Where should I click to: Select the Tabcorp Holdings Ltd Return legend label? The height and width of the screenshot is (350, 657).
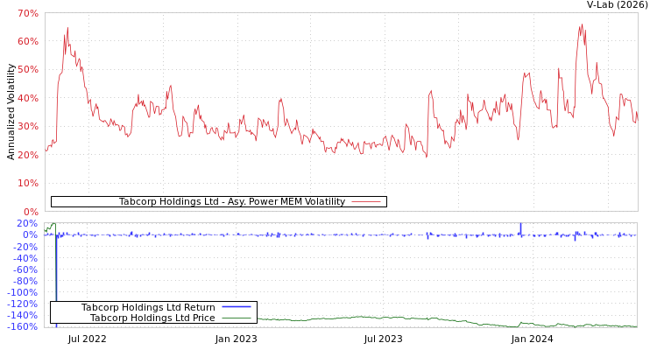[x=148, y=307]
